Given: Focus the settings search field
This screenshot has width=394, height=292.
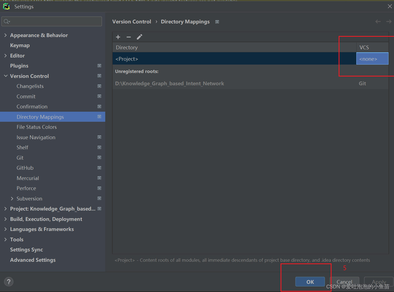Looking at the screenshot, I should [x=52, y=21].
